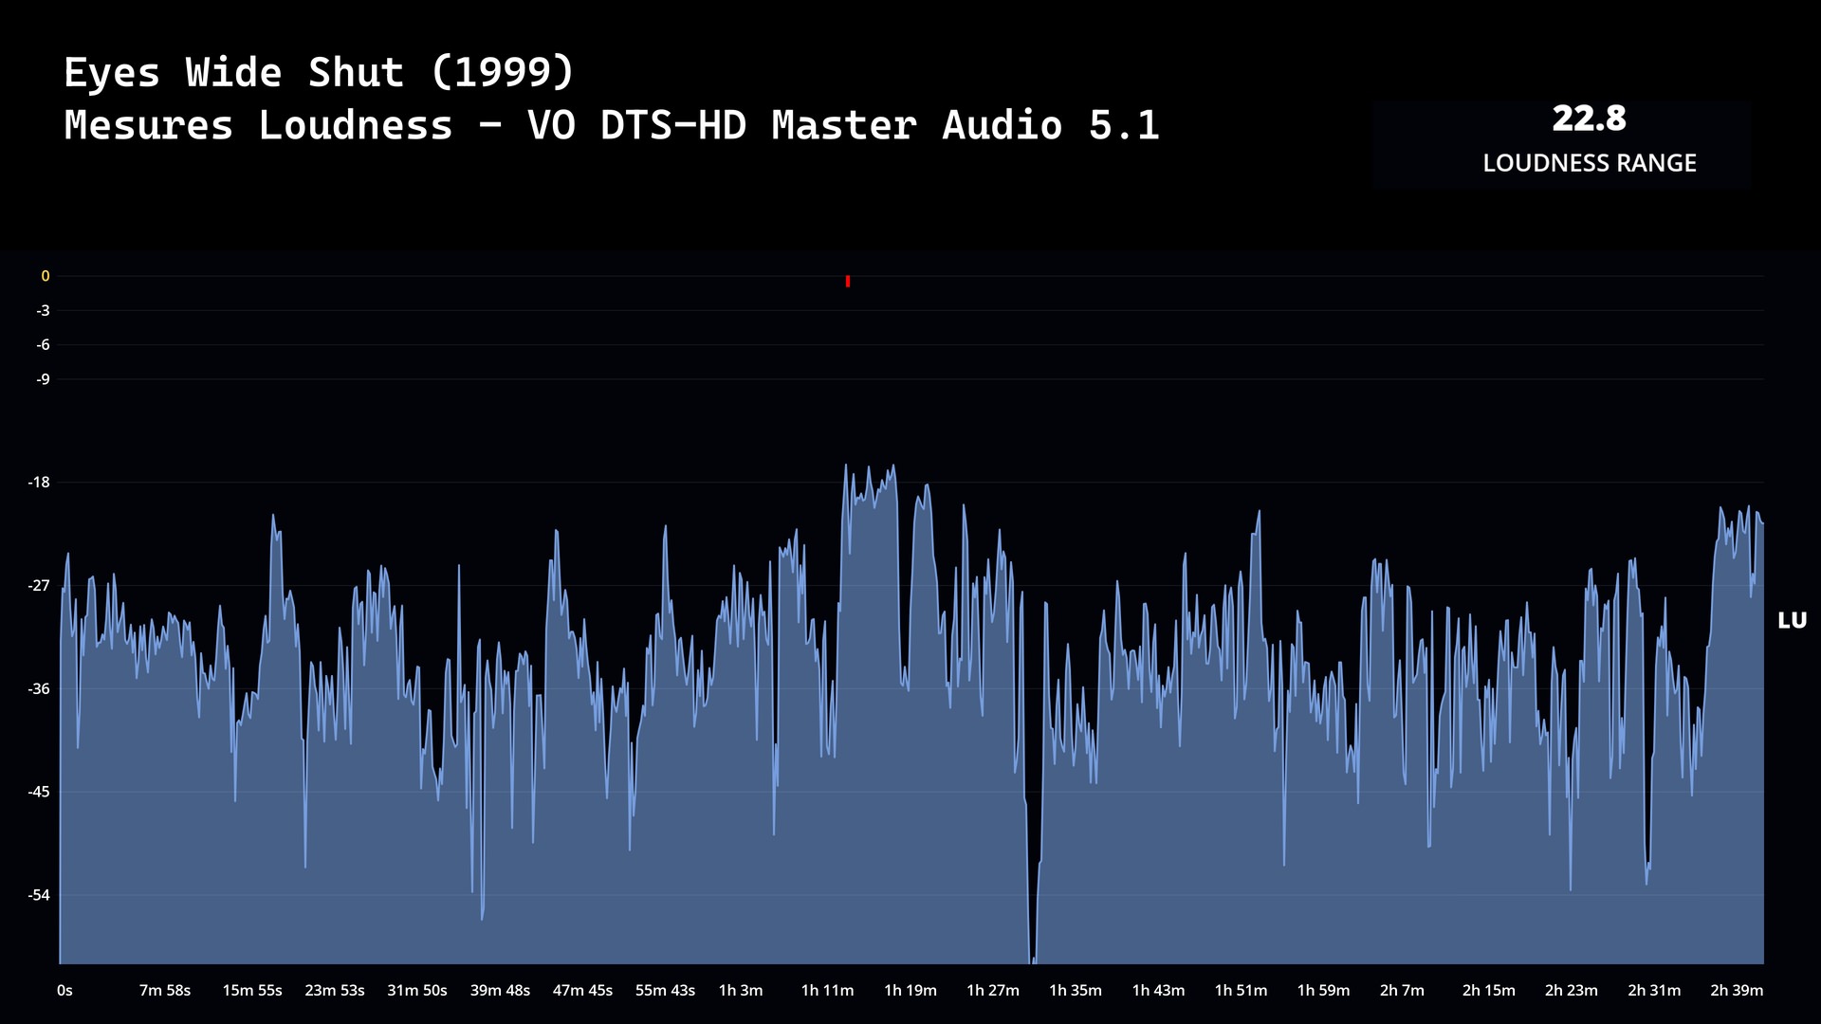Click the -54 loudness axis label
The width and height of the screenshot is (1821, 1024).
(39, 895)
